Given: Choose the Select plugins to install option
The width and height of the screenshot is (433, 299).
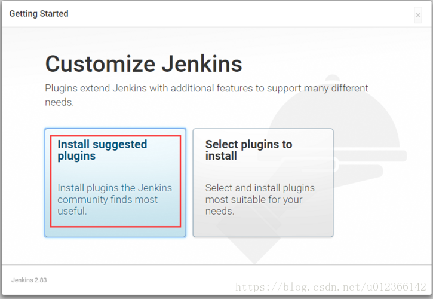Looking at the screenshot, I should 263,182.
